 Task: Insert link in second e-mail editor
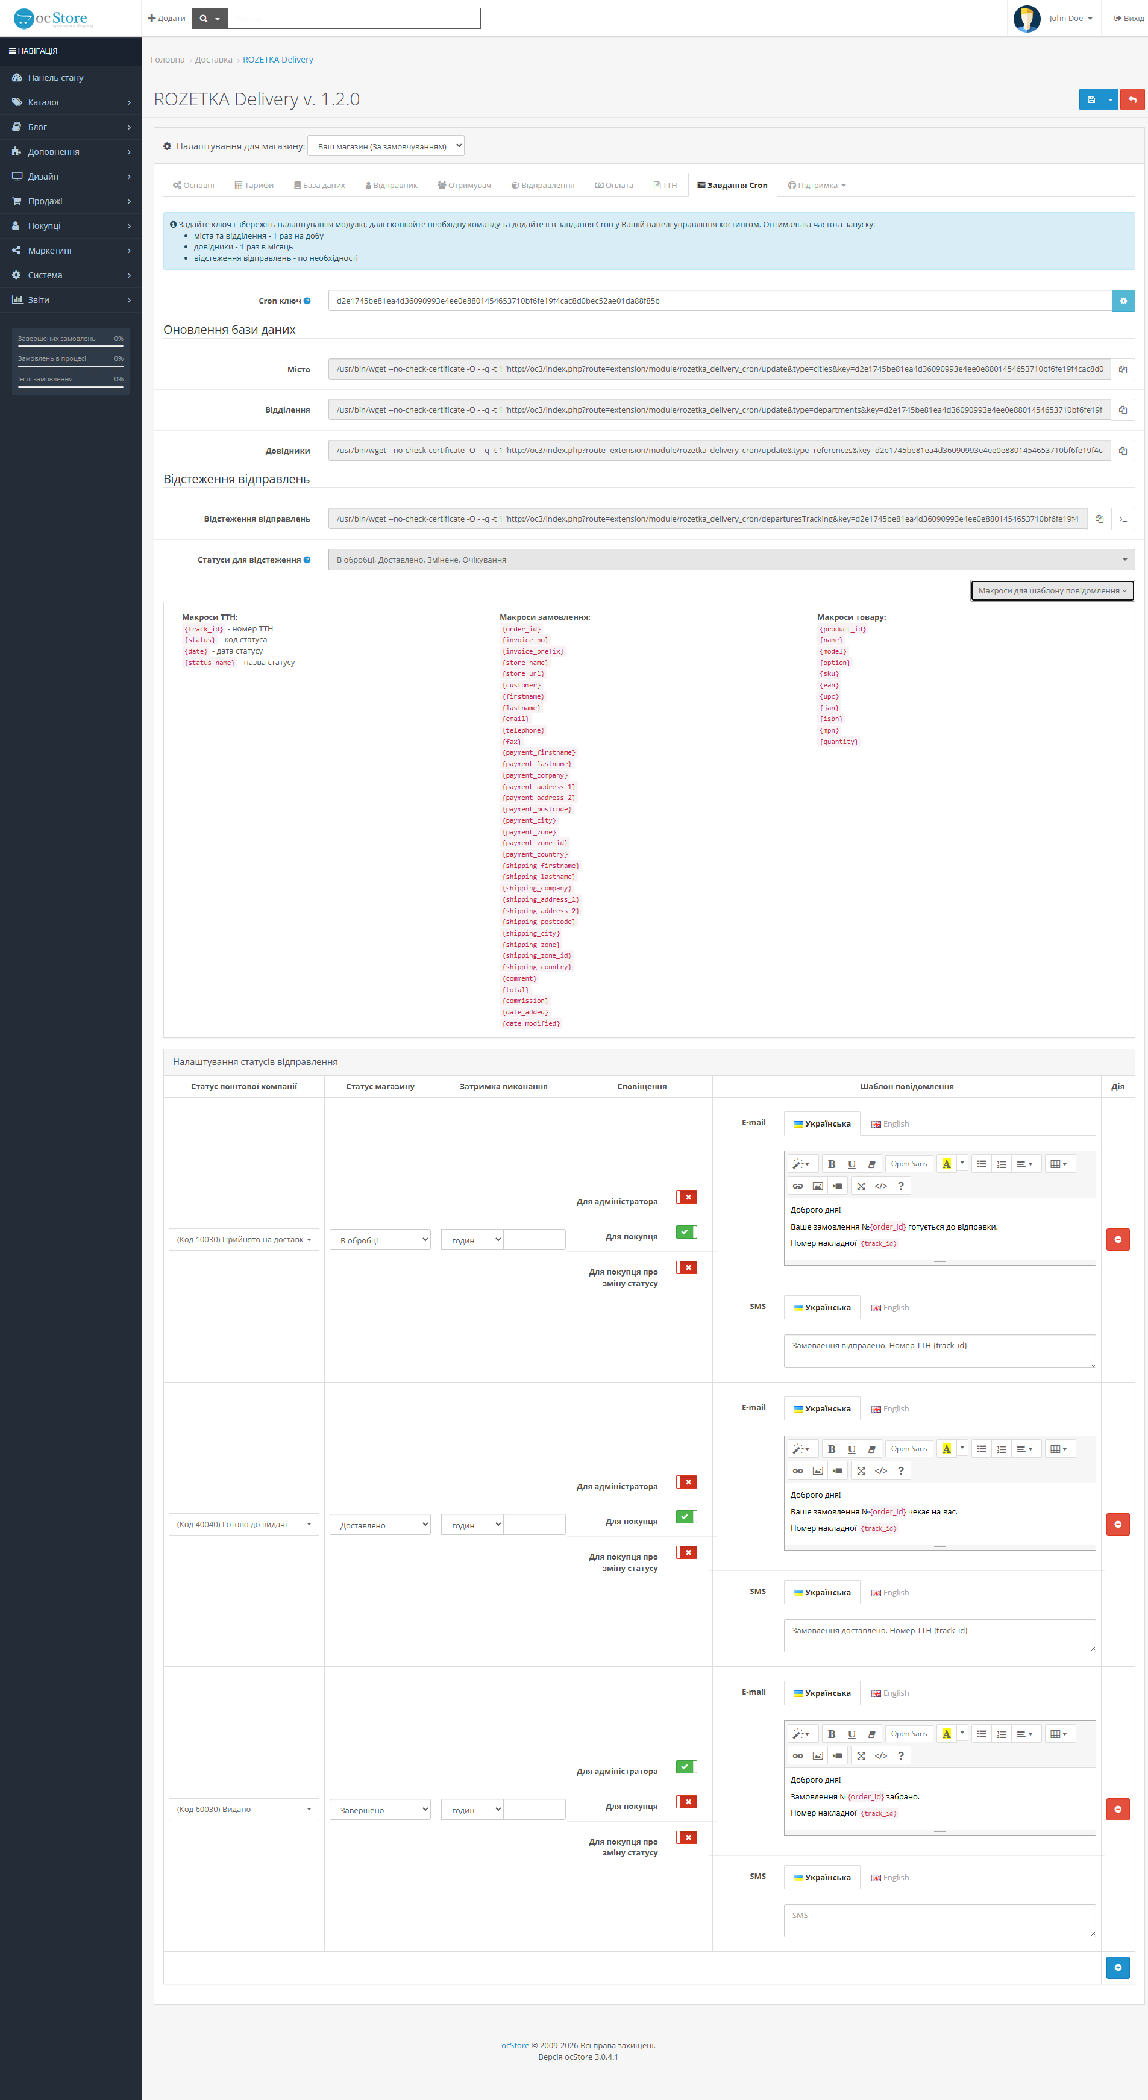(x=798, y=1470)
